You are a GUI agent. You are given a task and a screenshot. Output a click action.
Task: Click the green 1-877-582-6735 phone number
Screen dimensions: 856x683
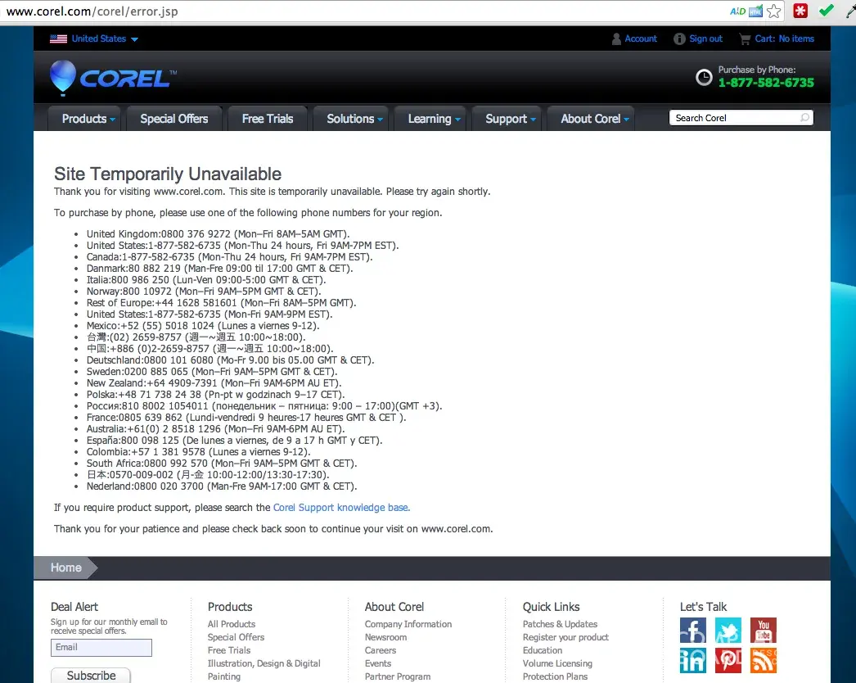pos(766,83)
